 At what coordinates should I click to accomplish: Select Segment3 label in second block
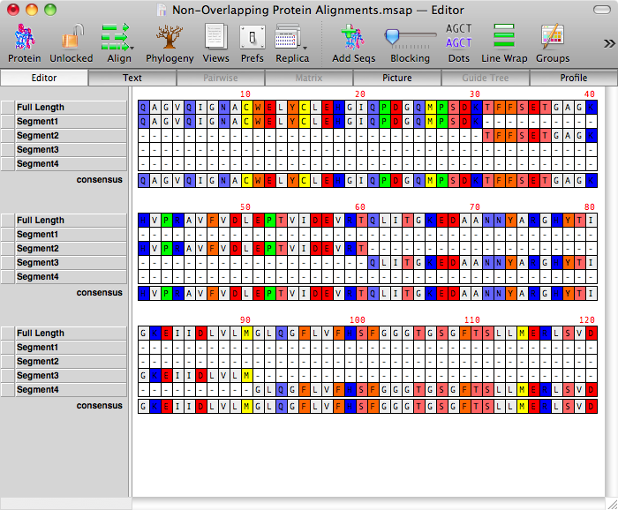pos(65,263)
